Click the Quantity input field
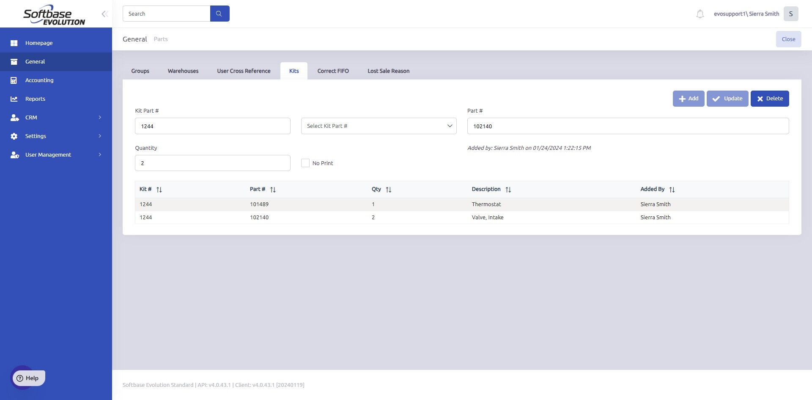The image size is (812, 400). (x=213, y=163)
